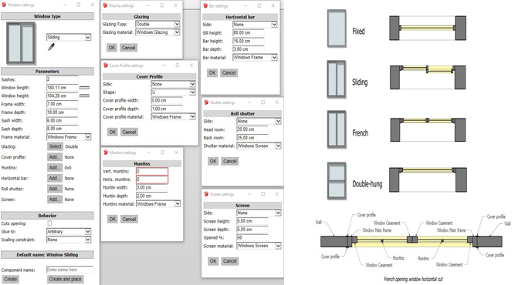Click the Create button
525x285 pixels.
coord(10,279)
